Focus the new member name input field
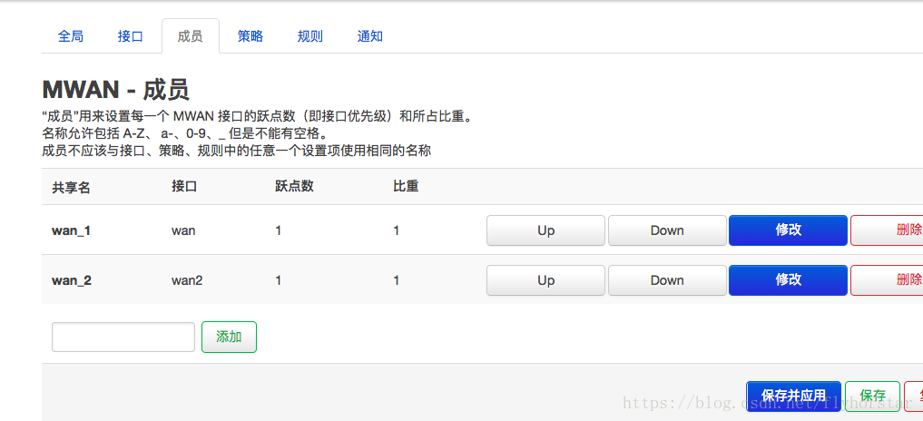Image resolution: width=923 pixels, height=421 pixels. pyautogui.click(x=123, y=337)
